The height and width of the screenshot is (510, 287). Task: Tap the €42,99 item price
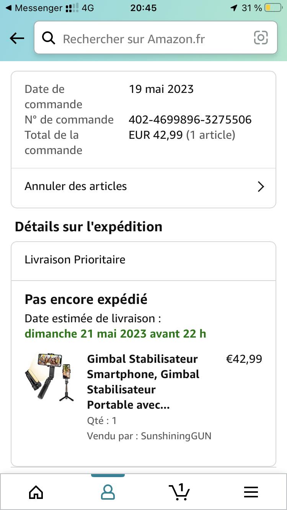(x=244, y=359)
